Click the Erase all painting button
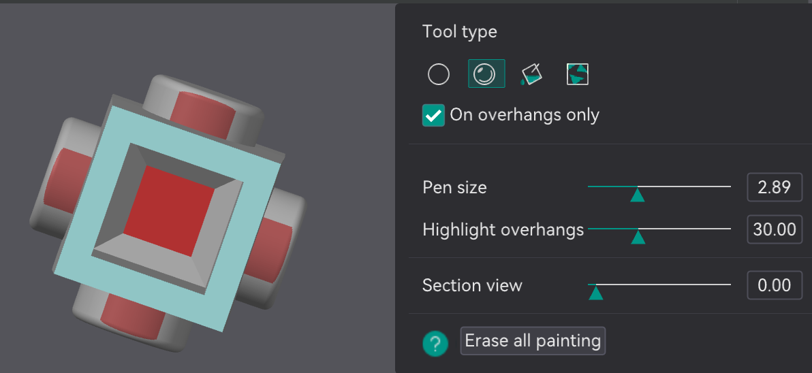The height and width of the screenshot is (373, 812). (x=533, y=341)
